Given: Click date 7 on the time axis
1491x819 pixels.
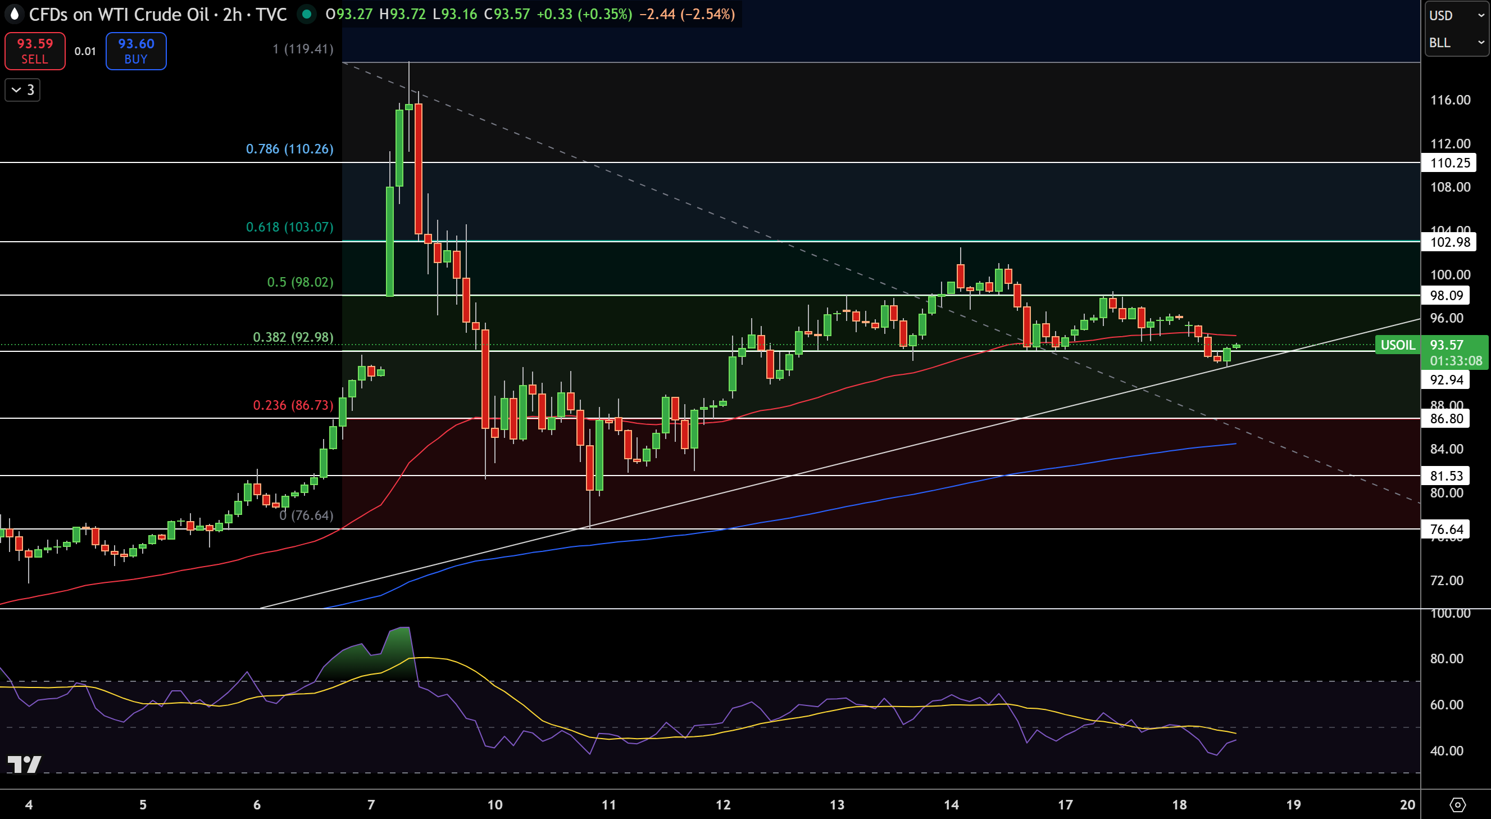Looking at the screenshot, I should 371,804.
